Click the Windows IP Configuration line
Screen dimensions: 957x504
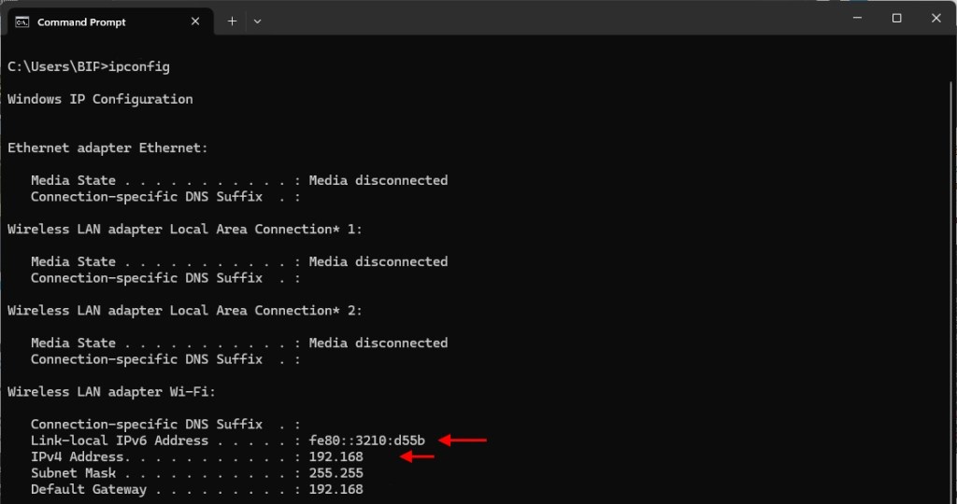pyautogui.click(x=100, y=99)
